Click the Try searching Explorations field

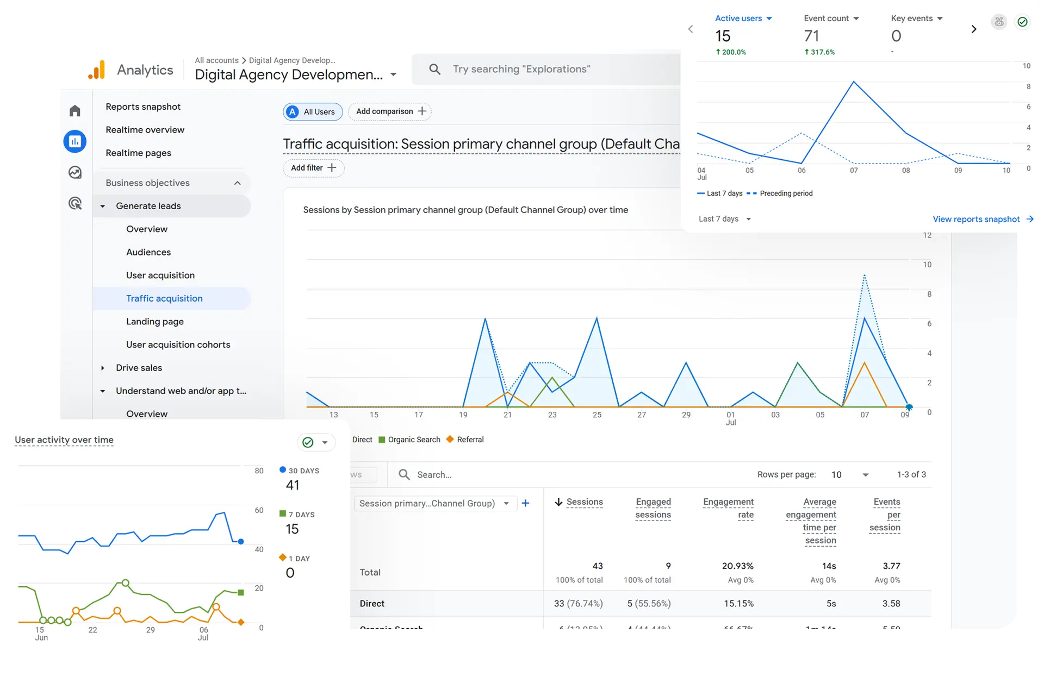point(546,69)
